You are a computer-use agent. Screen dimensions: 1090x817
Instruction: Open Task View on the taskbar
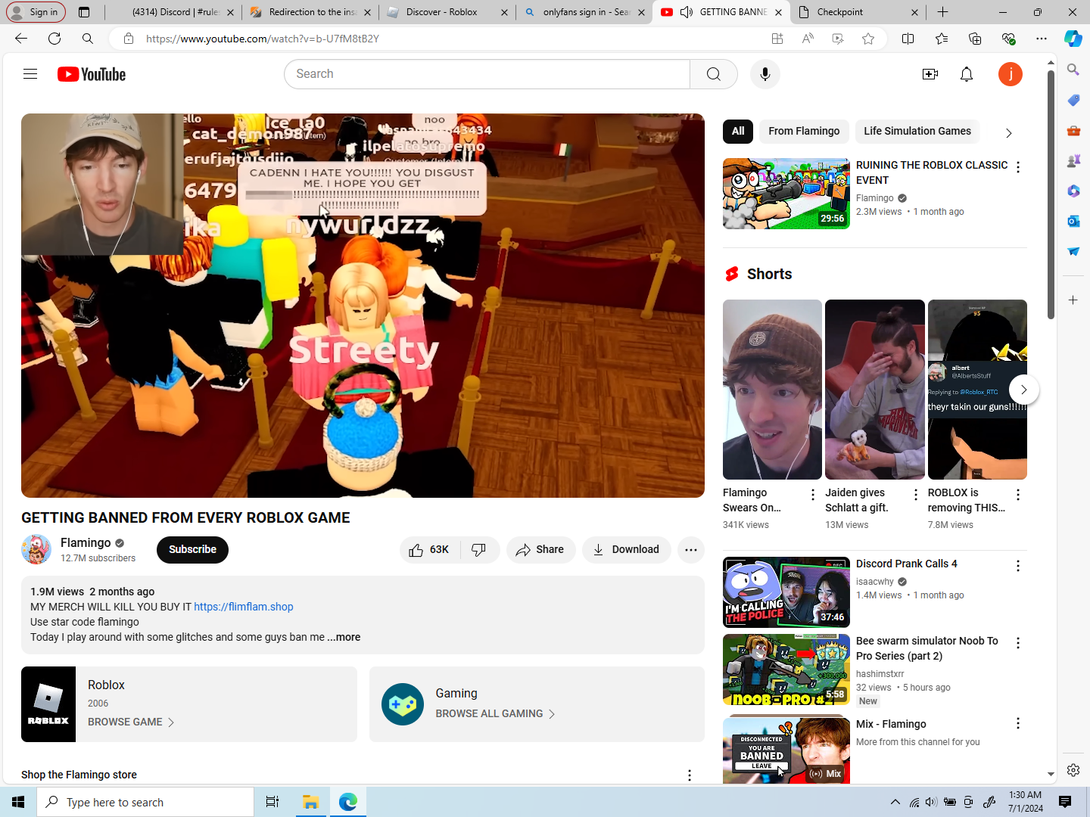click(272, 802)
